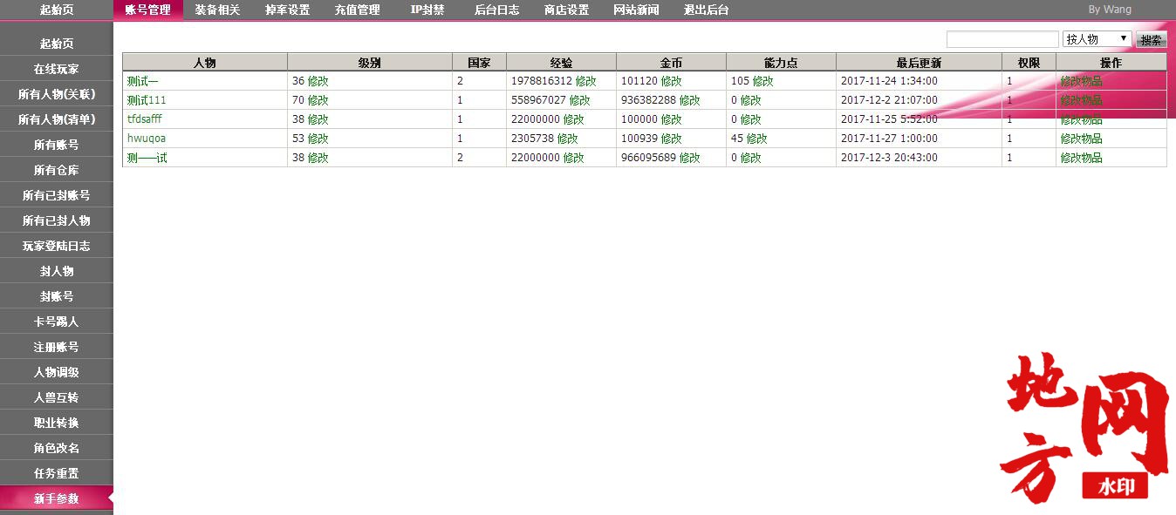Open 玩家登陆日志 in the sidebar
Screen dimensions: 1176x515
pyautogui.click(x=57, y=246)
